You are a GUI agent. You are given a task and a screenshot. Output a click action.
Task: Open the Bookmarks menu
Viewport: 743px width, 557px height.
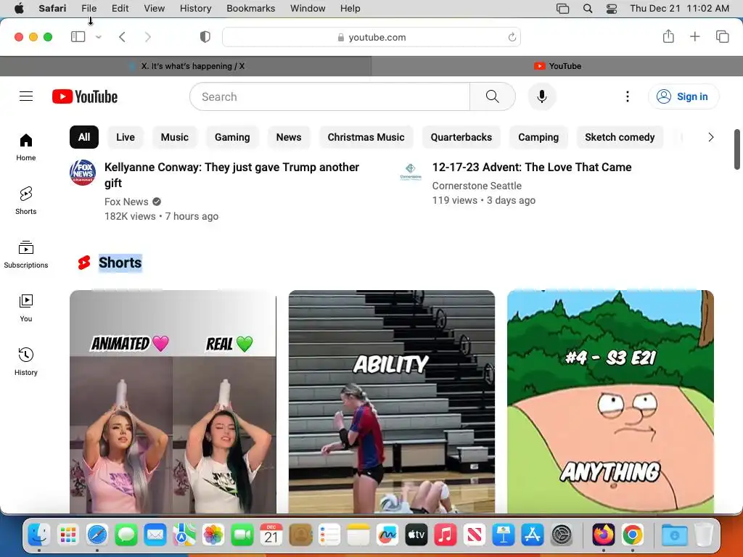point(250,9)
